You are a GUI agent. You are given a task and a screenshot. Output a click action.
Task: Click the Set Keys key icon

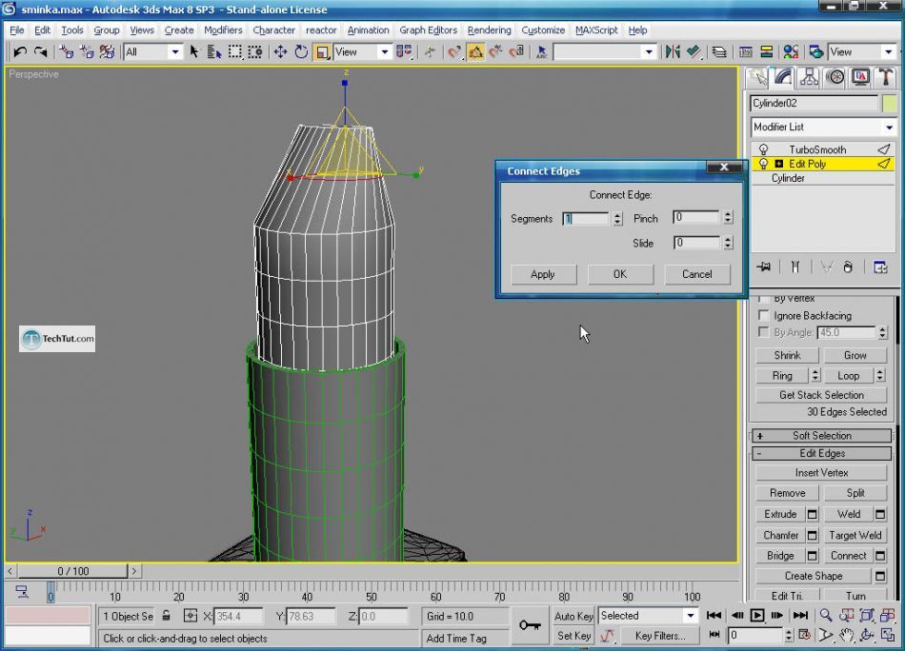coord(530,625)
